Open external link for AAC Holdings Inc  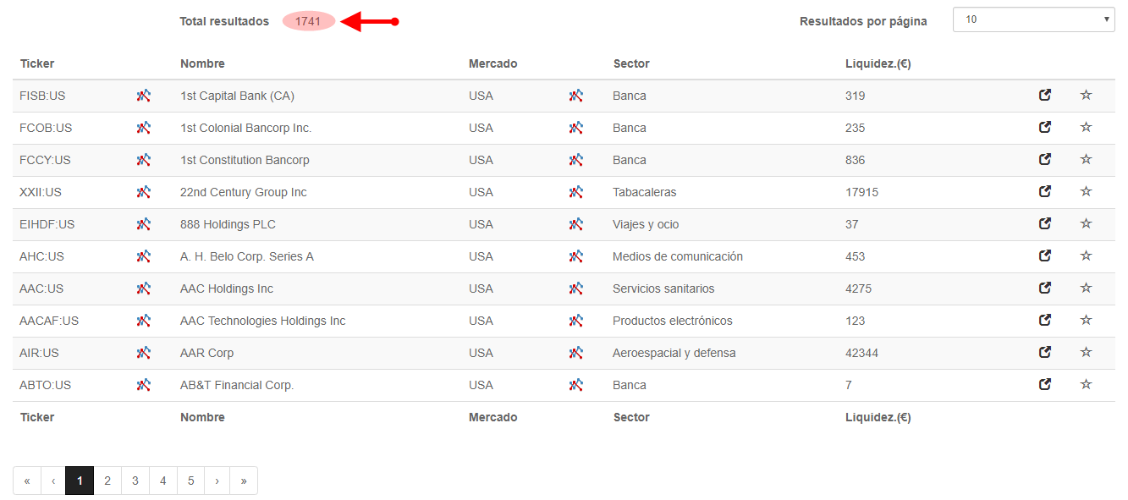coord(1045,288)
